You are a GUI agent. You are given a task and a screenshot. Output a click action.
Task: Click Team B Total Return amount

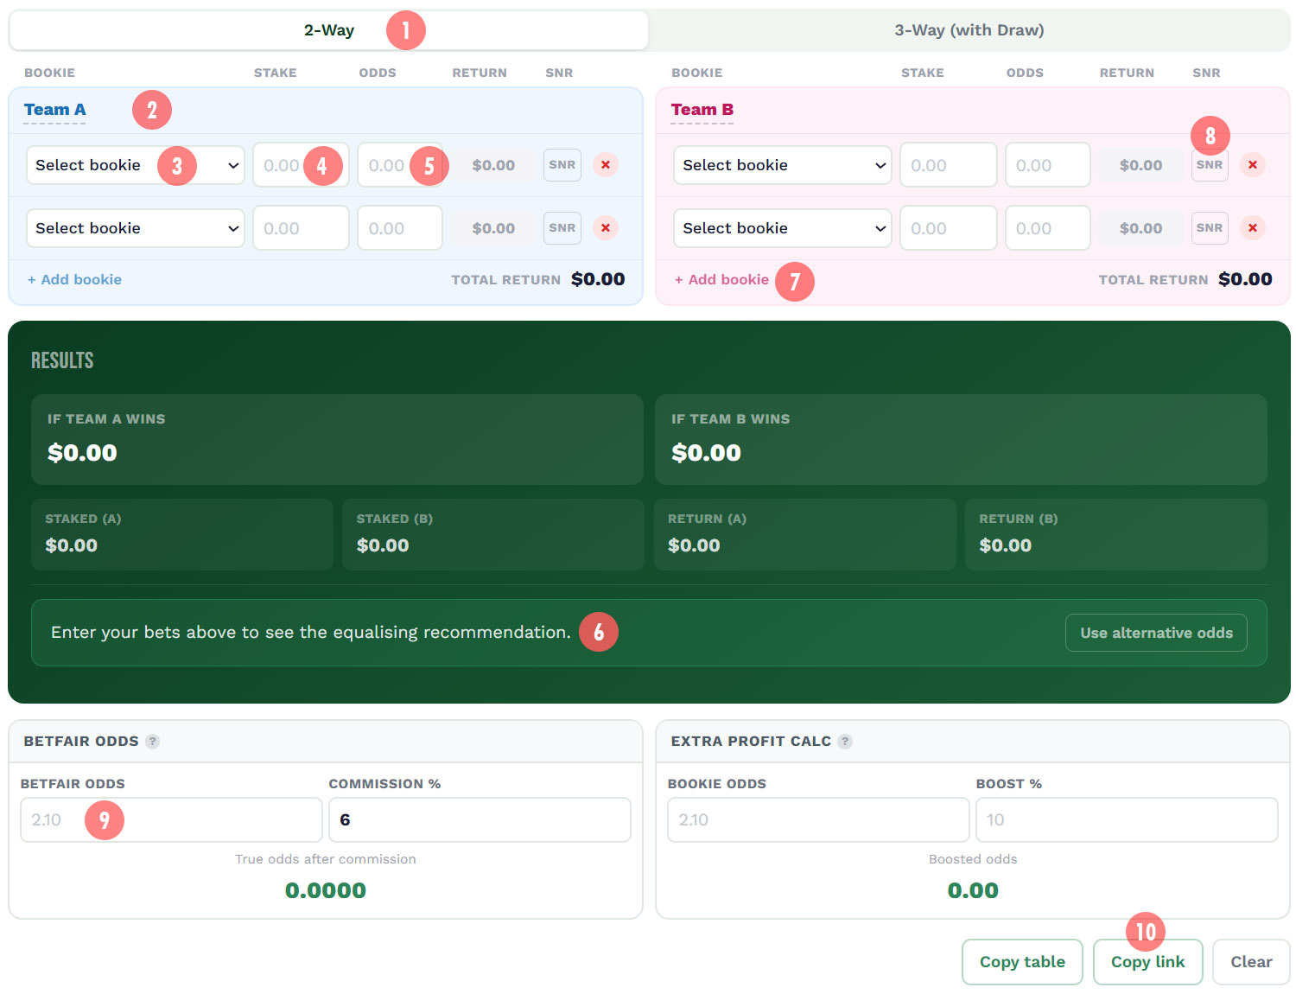click(1245, 279)
